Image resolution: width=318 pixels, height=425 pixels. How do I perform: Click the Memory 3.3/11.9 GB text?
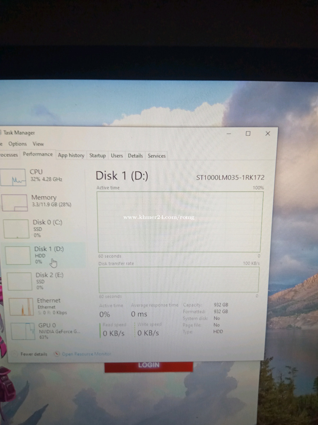[52, 205]
